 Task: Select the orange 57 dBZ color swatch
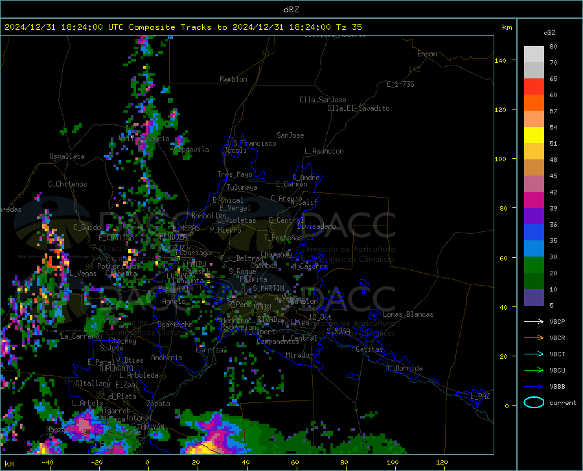(534, 103)
